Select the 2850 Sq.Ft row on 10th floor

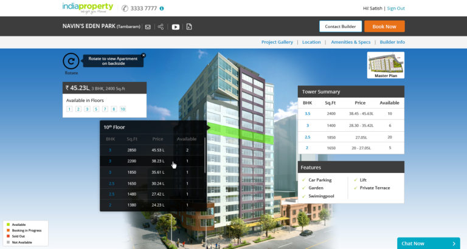click(x=152, y=150)
